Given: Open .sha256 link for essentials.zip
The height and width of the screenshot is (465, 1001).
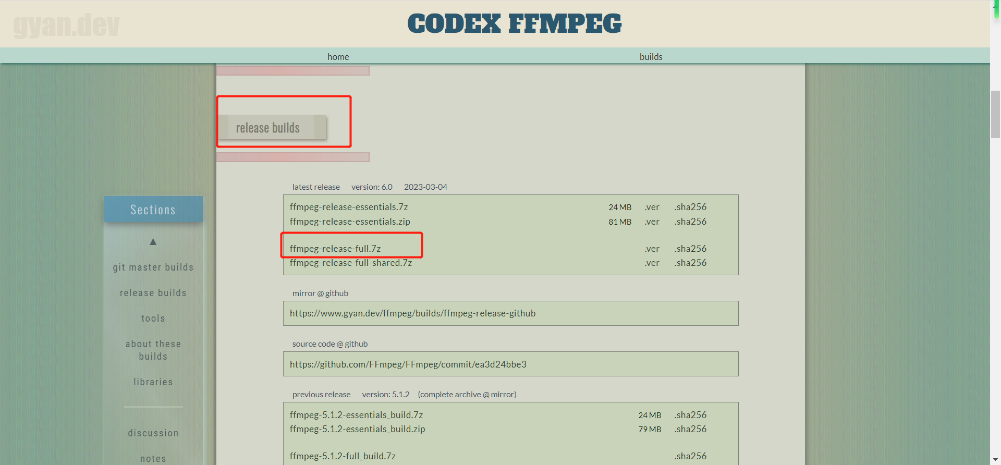Looking at the screenshot, I should pyautogui.click(x=691, y=222).
